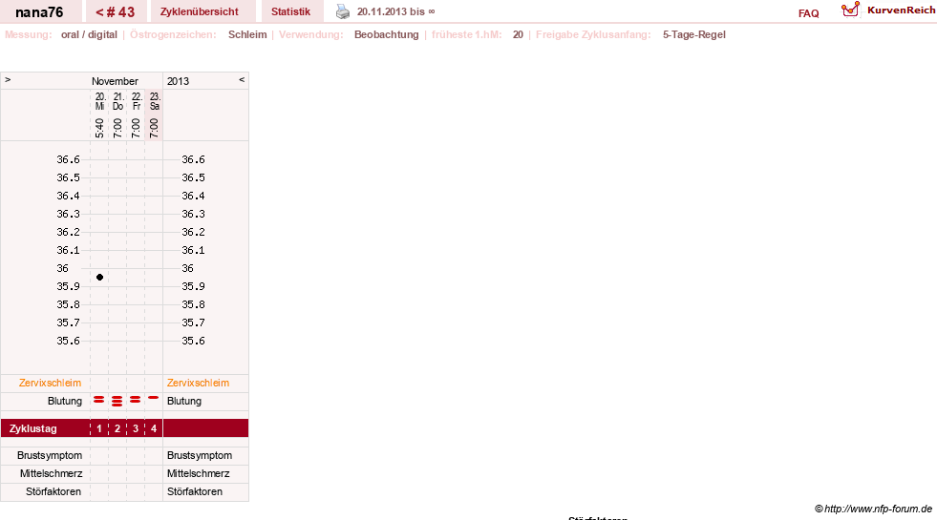Open the nana76 user tab
937x520 pixels.
(x=39, y=11)
